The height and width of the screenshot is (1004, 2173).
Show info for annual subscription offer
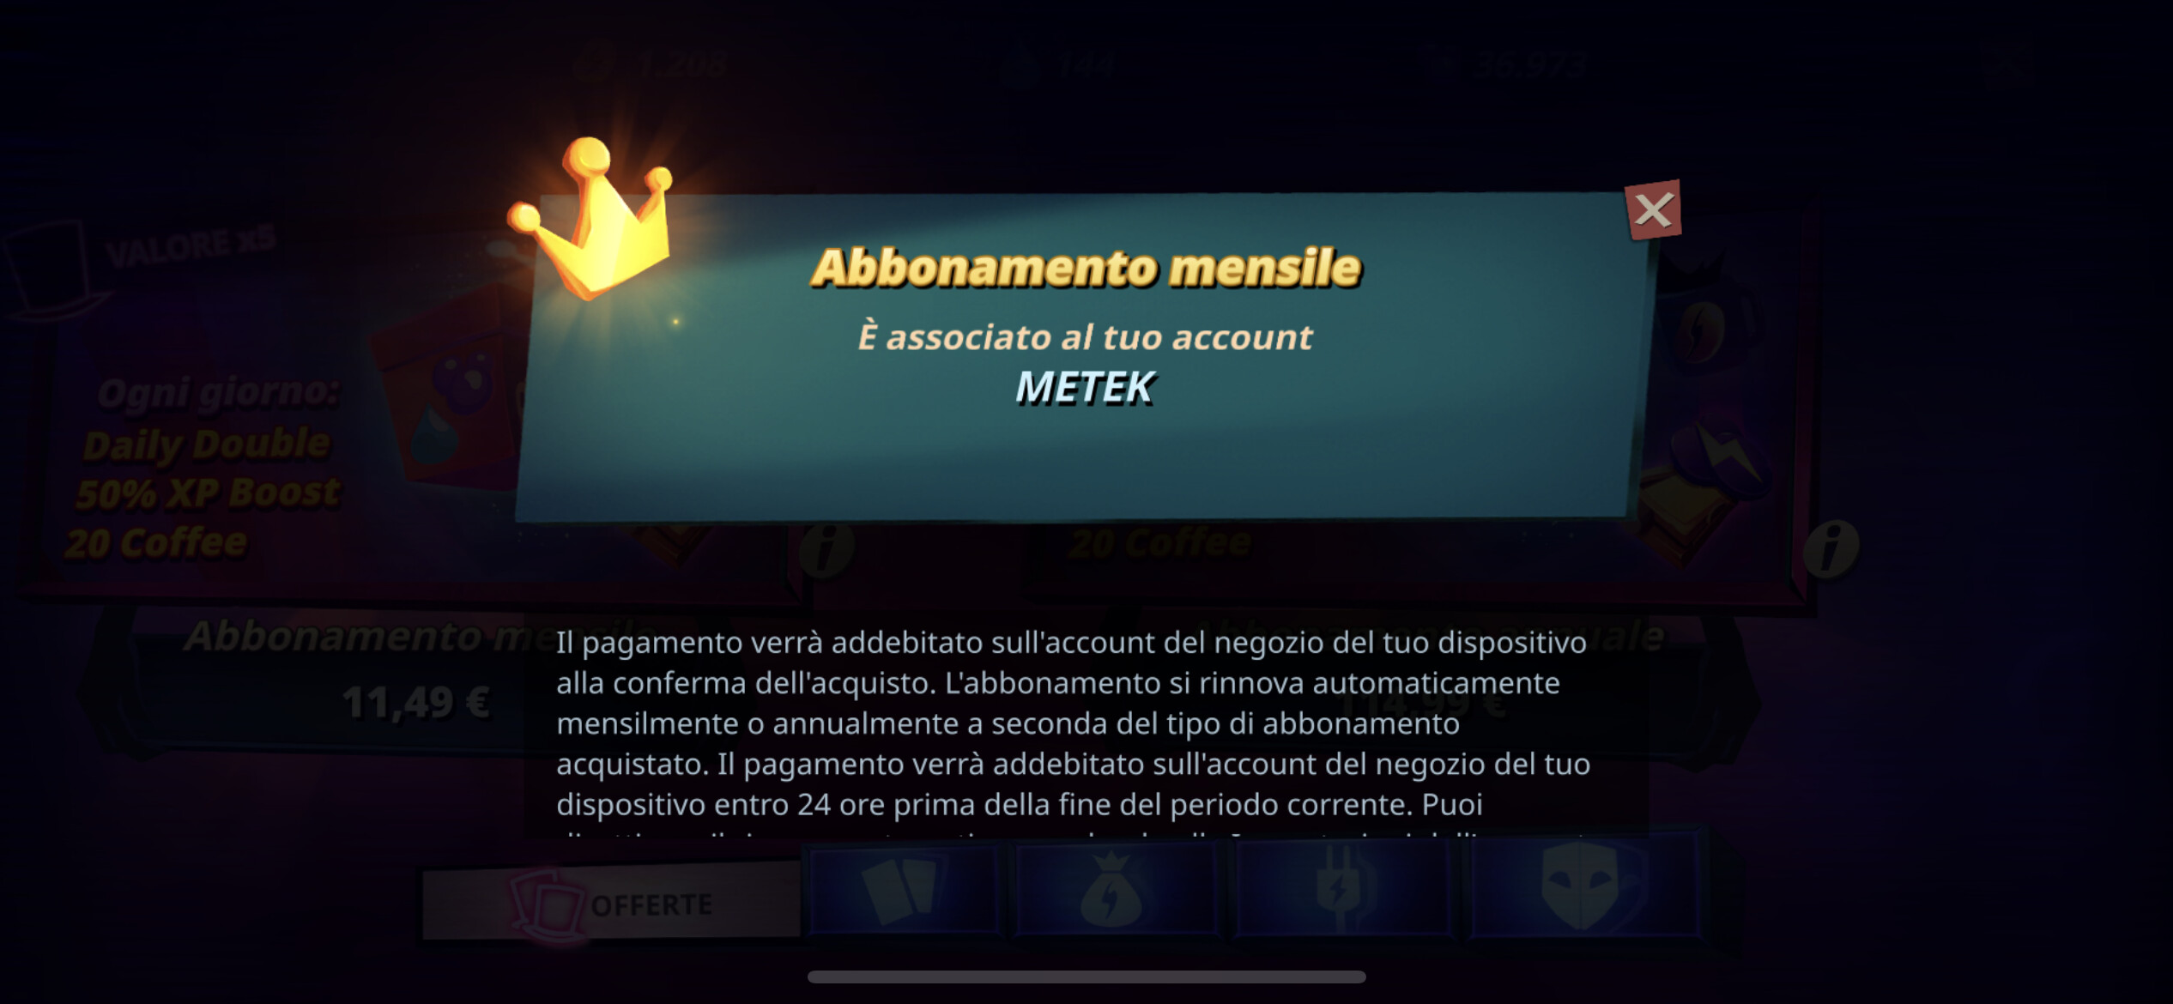click(1830, 547)
